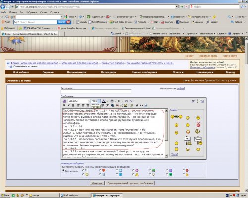Image resolution: width=248 pixels, height=198 pixels.
Task: Expand the Навигация forum menu
Action: (205, 72)
